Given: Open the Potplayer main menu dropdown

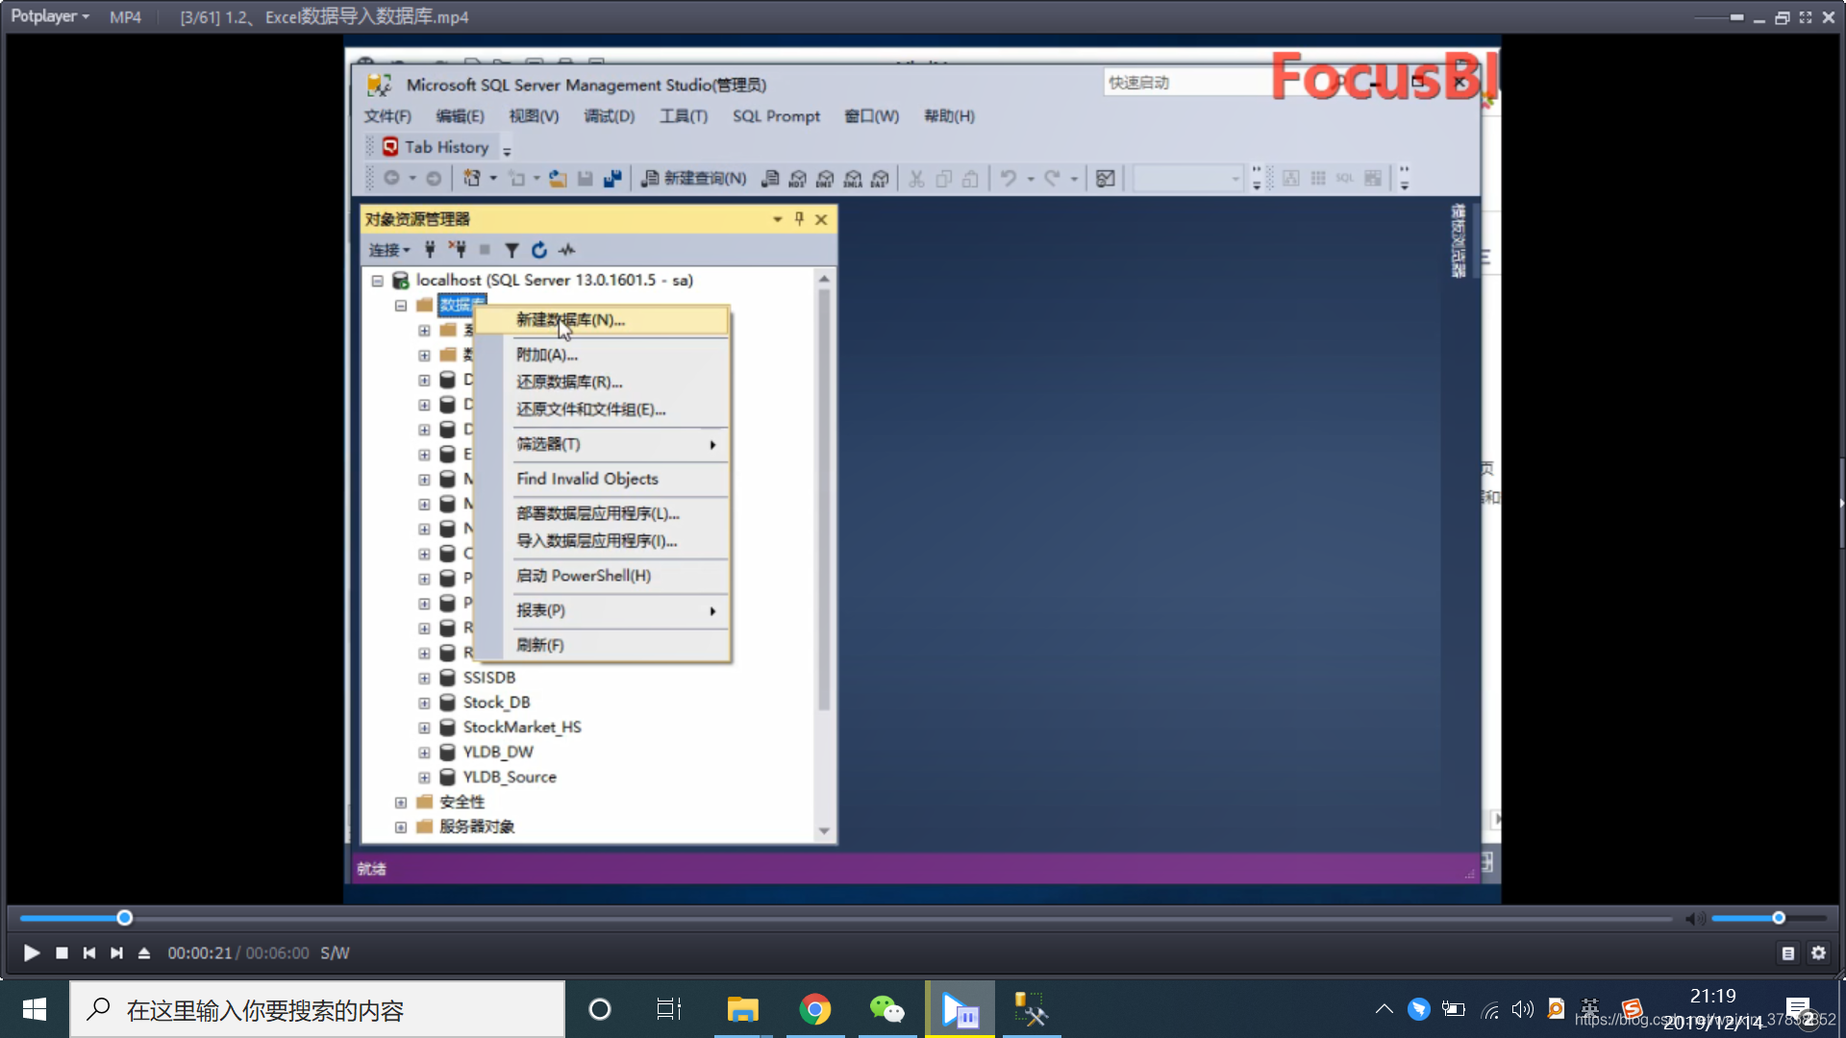Looking at the screenshot, I should [x=50, y=16].
